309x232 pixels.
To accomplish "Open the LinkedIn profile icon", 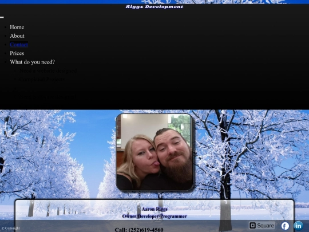I will click(x=298, y=226).
